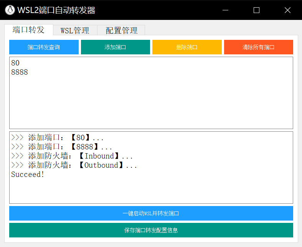Click the log line 添加防火墙:【Inbound】
Image resolution: width=302 pixels, height=247 pixels.
[x=72, y=156]
